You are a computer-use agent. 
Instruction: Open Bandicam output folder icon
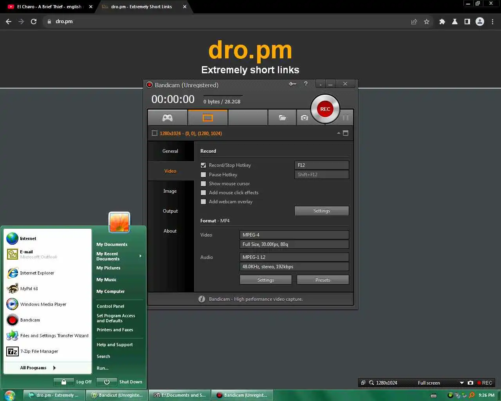click(282, 117)
